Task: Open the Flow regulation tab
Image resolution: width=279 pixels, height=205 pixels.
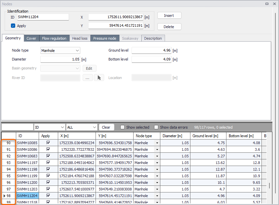Action: [54, 38]
